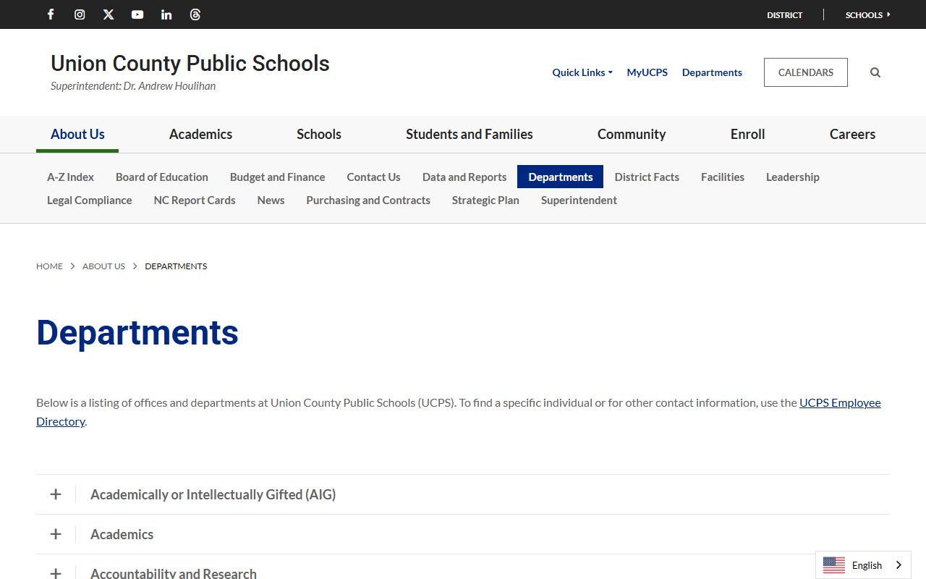The image size is (926, 579).
Task: Open the MyUCPS link
Action: [647, 72]
